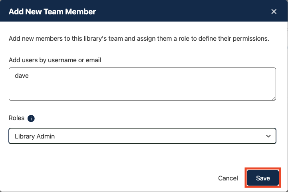Image resolution: width=288 pixels, height=192 pixels.
Task: Open the Library Admin role selector
Action: tap(142, 136)
